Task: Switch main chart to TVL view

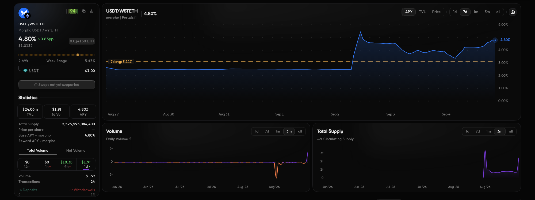Action: tap(422, 12)
